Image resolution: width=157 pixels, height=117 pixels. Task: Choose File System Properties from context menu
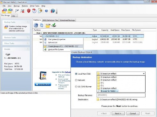tap(63, 39)
